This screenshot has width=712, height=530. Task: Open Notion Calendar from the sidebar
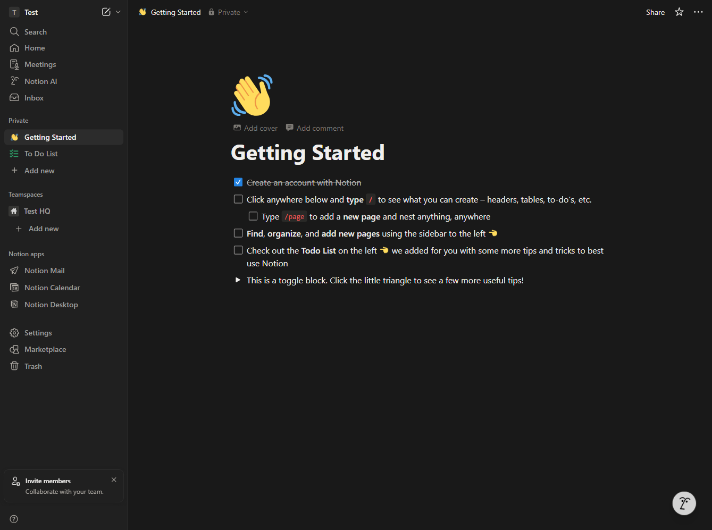[52, 288]
